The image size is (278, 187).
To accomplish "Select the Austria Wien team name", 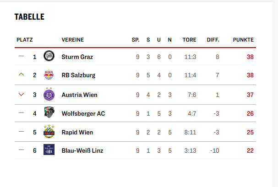I will (79, 95).
